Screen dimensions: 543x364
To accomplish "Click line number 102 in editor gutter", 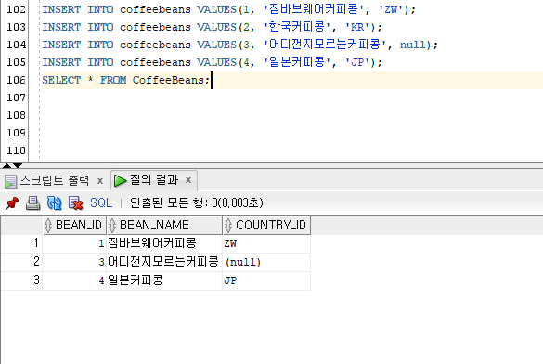I will 17,9.
